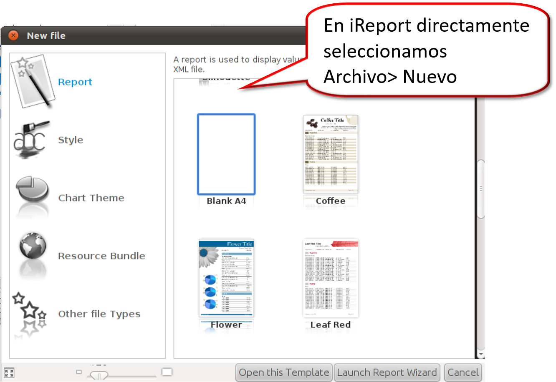Click the Launch Report Wizard button

pyautogui.click(x=387, y=372)
